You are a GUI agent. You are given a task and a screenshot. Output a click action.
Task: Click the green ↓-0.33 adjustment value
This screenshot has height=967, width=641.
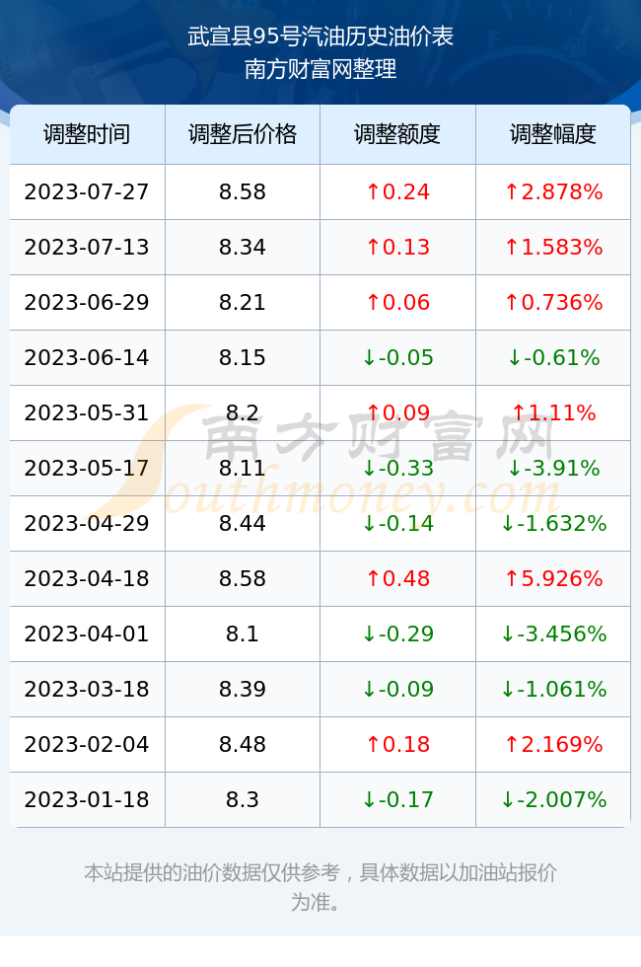(x=397, y=468)
